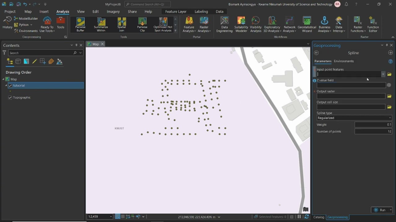Screen dimensions: 396x222
Task: Collapse the Map tree node
Action: point(4,79)
